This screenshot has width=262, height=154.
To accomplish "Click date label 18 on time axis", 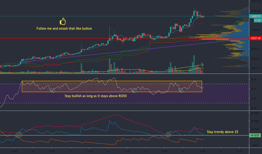I will [x=108, y=151].
